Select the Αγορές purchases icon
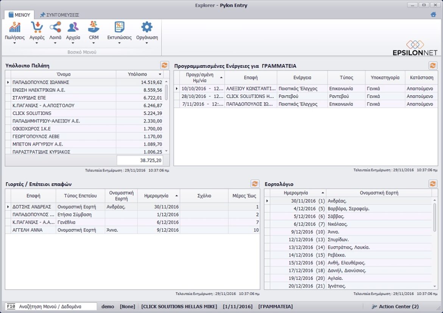443x313 pixels. click(x=37, y=27)
